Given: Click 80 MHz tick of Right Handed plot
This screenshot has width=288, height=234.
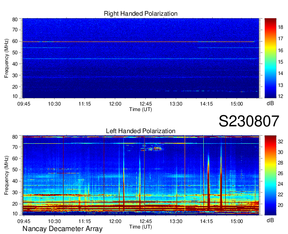Looking at the screenshot, I should click(x=15, y=19).
